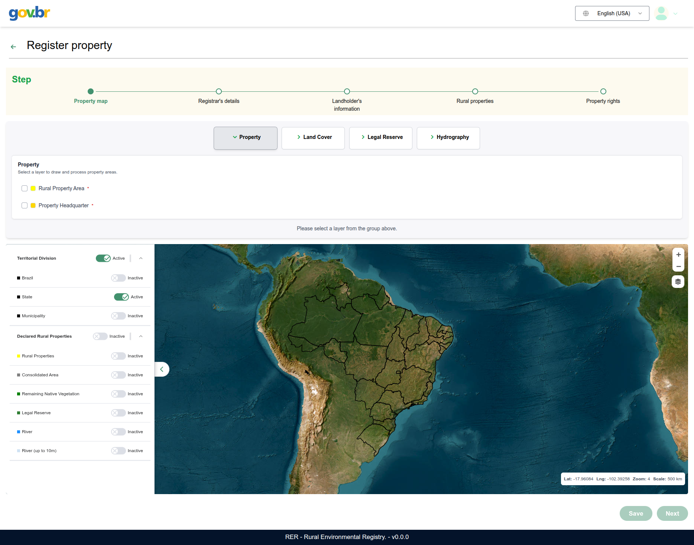Enable the Brazil layer toggle

pyautogui.click(x=119, y=278)
